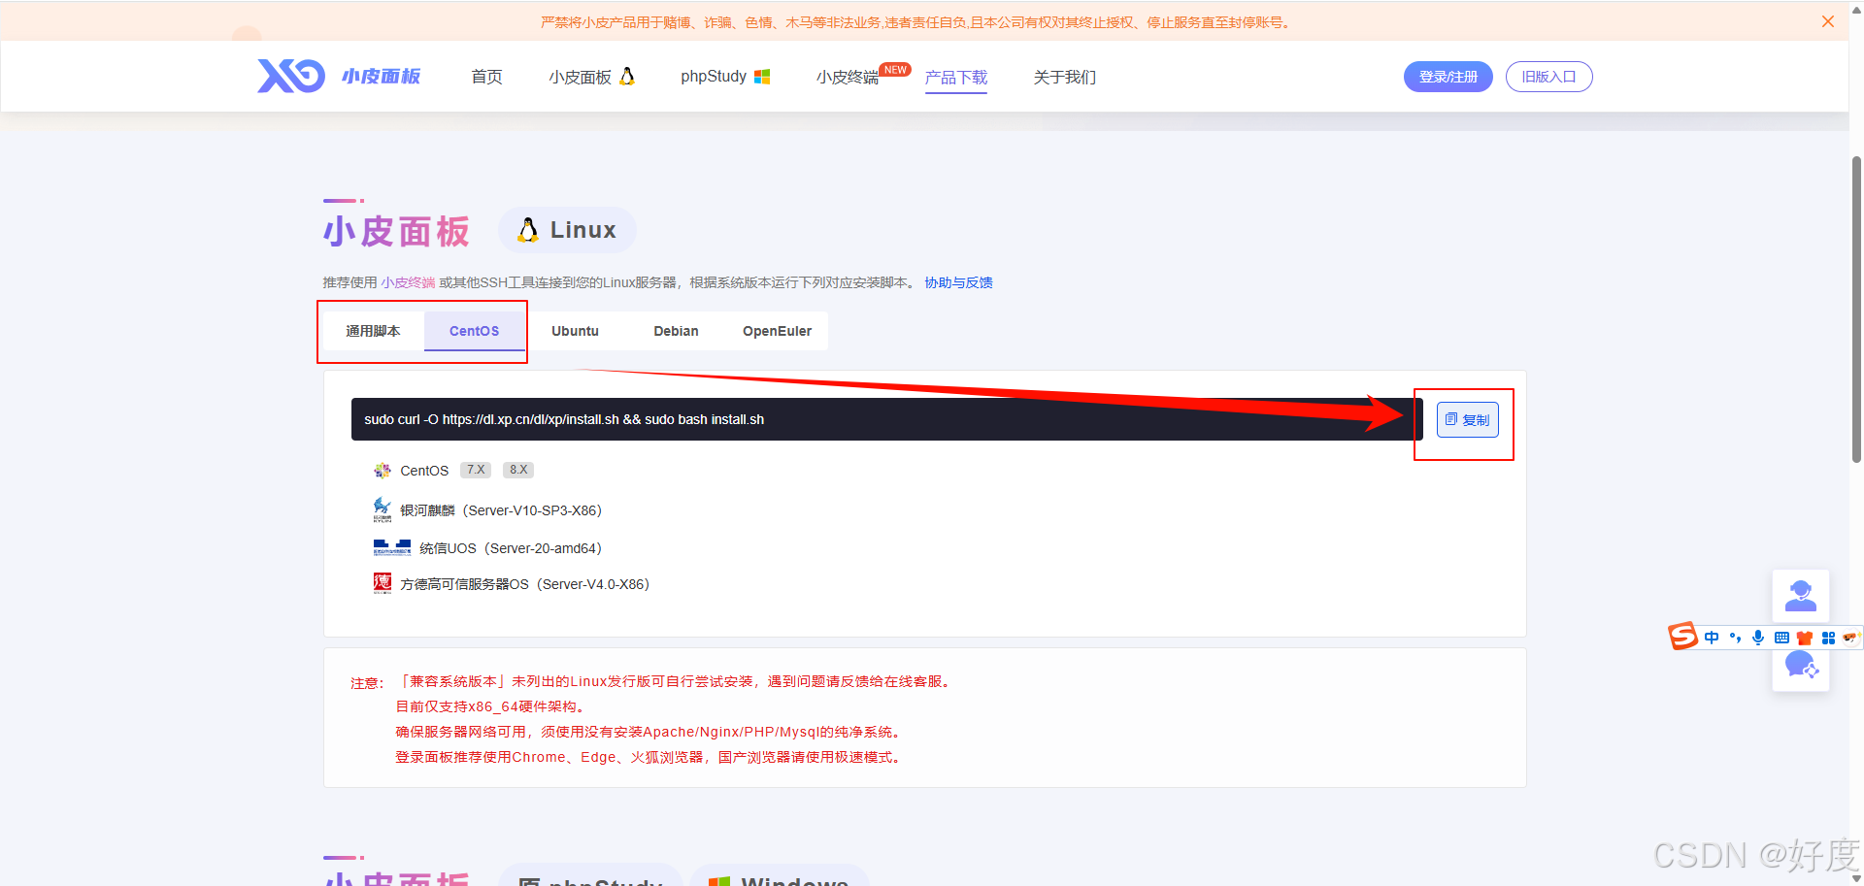Image resolution: width=1864 pixels, height=886 pixels.
Task: Click 方德高可信服务器OS (Server-V4.0-X86) text
Action: click(525, 584)
